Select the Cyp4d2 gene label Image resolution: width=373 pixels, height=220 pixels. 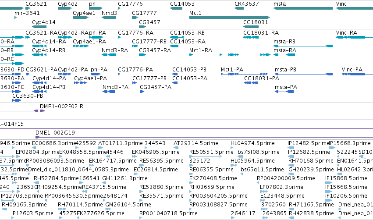click(x=67, y=4)
